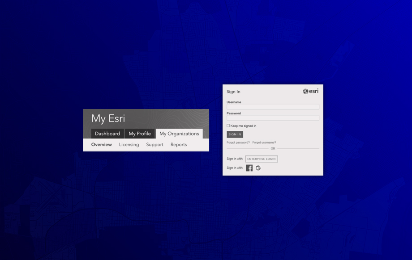Sign in with the Google icon
Image resolution: width=412 pixels, height=260 pixels.
click(x=258, y=168)
